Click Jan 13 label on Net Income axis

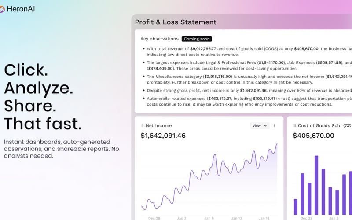click(x=236, y=218)
